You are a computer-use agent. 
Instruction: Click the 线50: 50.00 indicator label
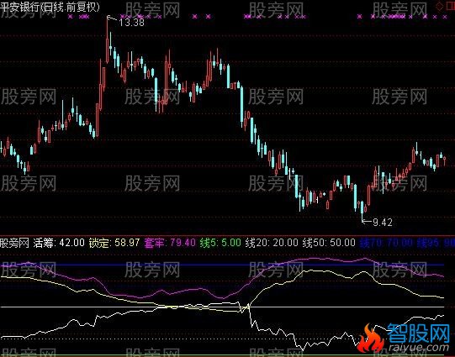click(x=329, y=243)
